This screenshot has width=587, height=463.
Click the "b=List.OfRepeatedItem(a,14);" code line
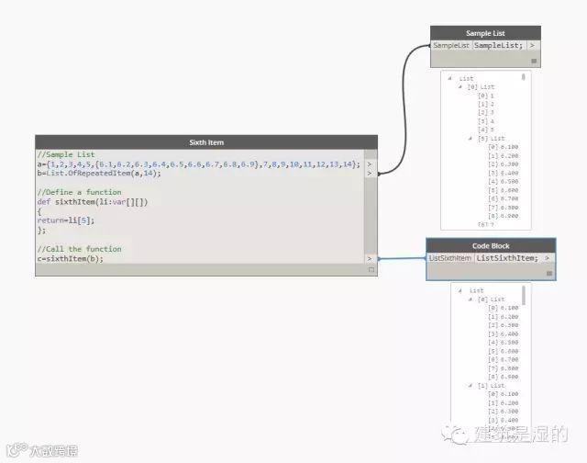click(x=99, y=174)
